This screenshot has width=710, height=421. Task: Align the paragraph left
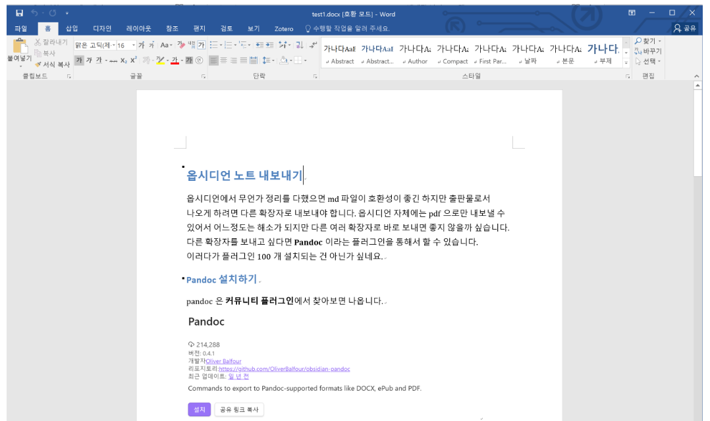tap(213, 60)
